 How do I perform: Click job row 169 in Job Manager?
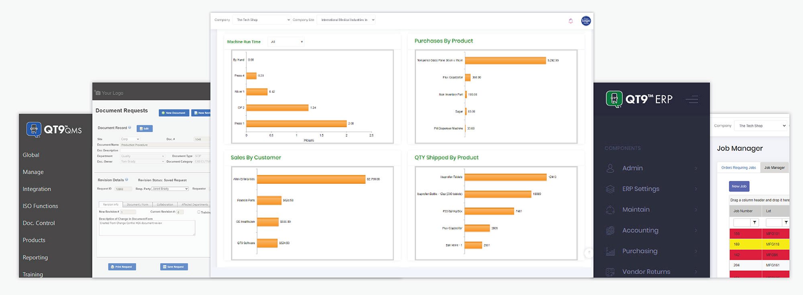pos(759,244)
